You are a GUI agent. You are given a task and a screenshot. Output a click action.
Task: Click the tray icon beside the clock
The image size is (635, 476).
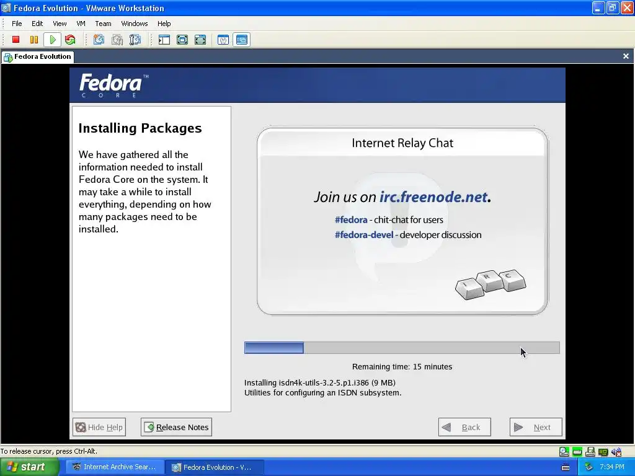(x=588, y=467)
